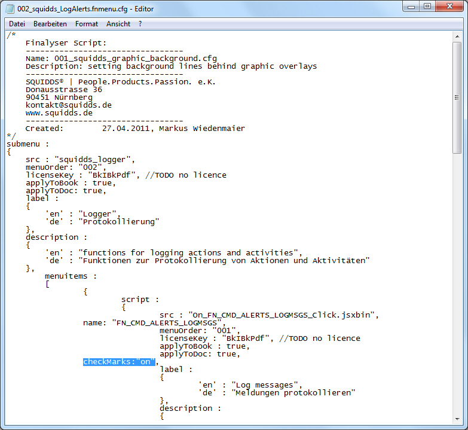Click the text "Name: 001_squidds_graphic_background.cfg"

point(121,59)
